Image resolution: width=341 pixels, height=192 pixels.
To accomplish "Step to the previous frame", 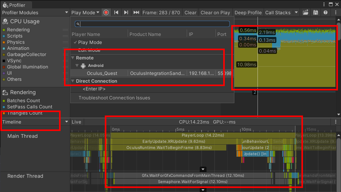I will coord(116,13).
